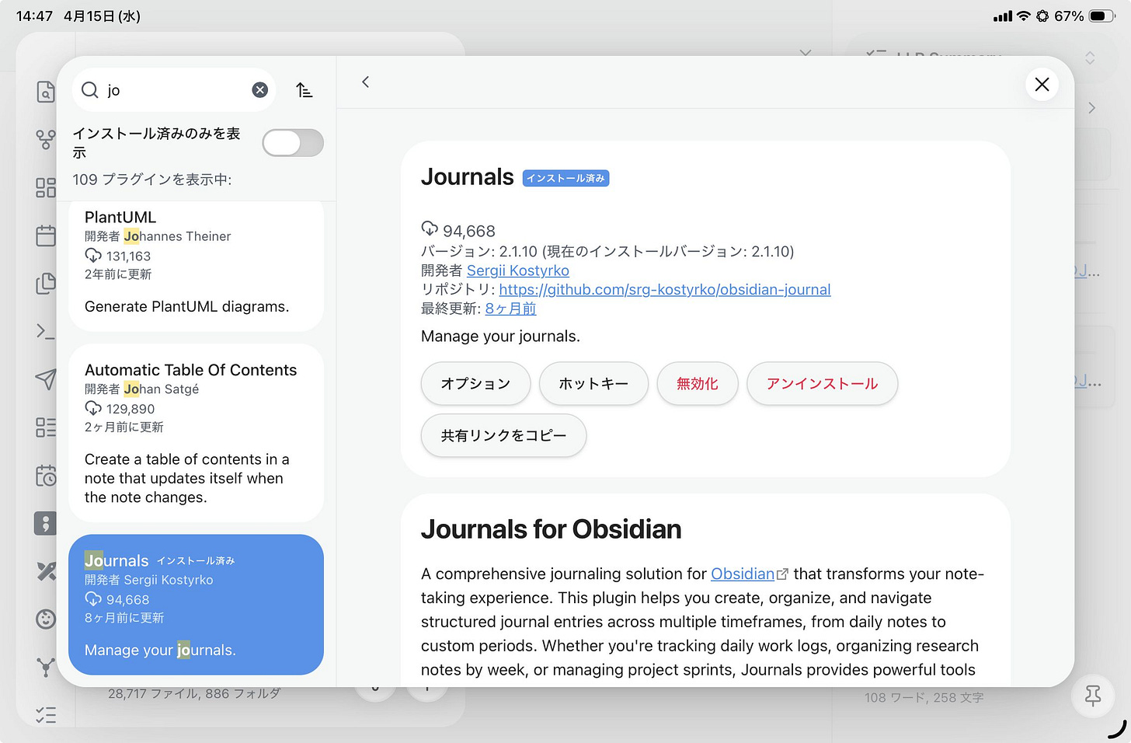
Task: Click the '109 プラグインを表示中' count text
Action: pos(152,180)
